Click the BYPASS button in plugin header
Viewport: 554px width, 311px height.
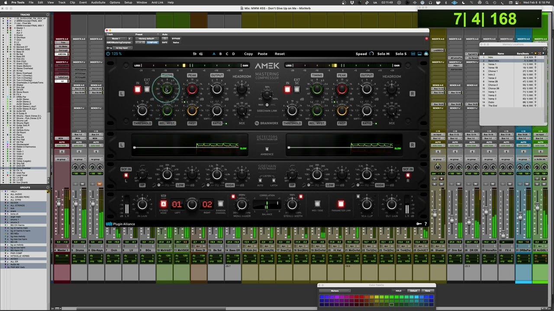(x=176, y=38)
